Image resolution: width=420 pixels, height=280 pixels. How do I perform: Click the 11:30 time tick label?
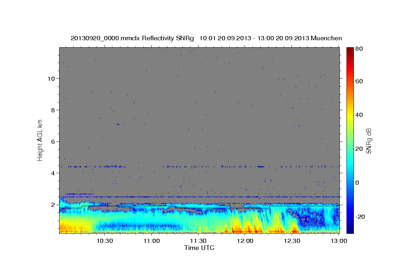[x=198, y=241]
